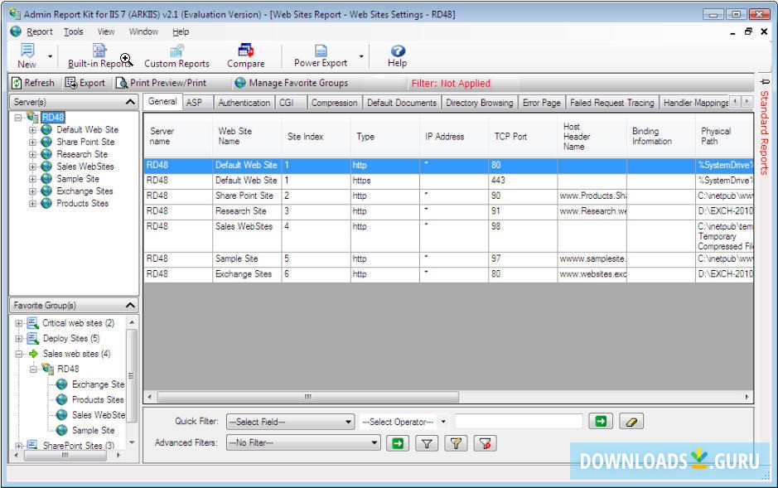Image resolution: width=778 pixels, height=488 pixels.
Task: Select the Exchange Sites row in the grid
Action: coord(249,274)
